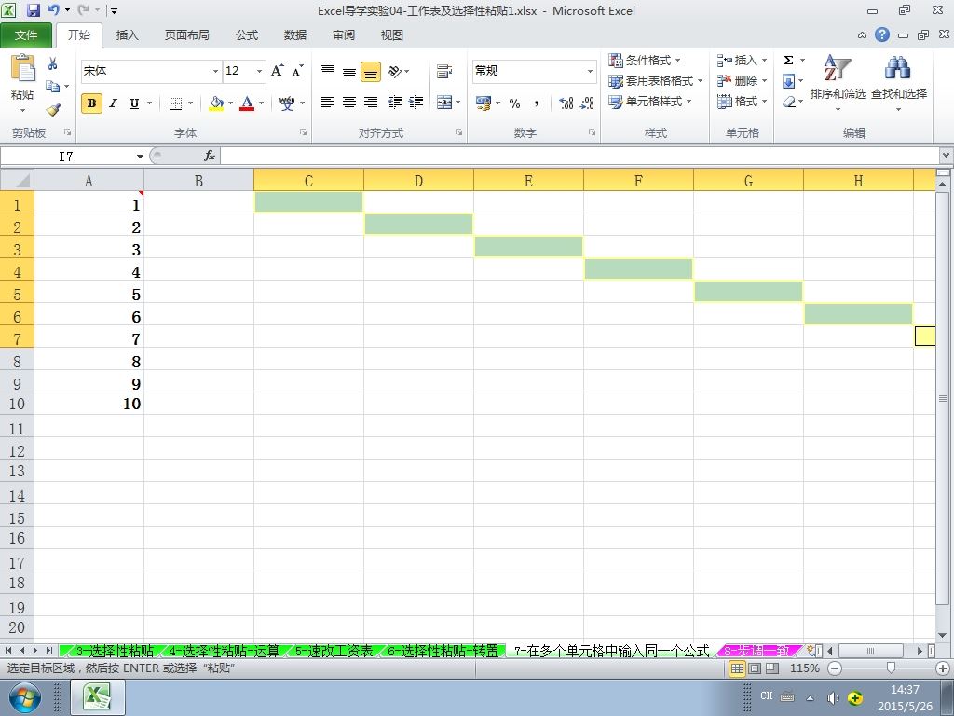Increase font size with grow font icon
Viewport: 954px width, 716px height.
tap(278, 71)
